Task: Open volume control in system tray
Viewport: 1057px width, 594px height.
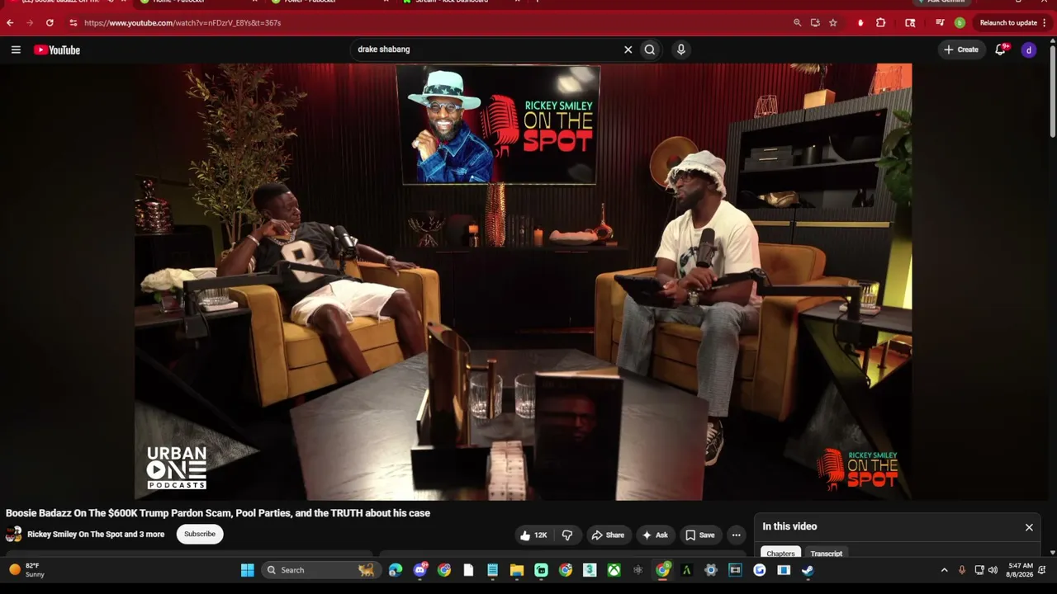Action: (x=993, y=570)
